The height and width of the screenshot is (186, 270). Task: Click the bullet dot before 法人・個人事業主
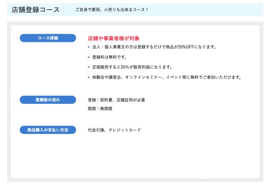89,47
